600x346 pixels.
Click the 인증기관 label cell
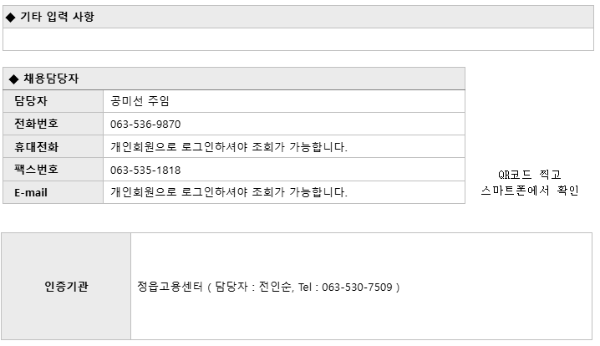pos(66,287)
